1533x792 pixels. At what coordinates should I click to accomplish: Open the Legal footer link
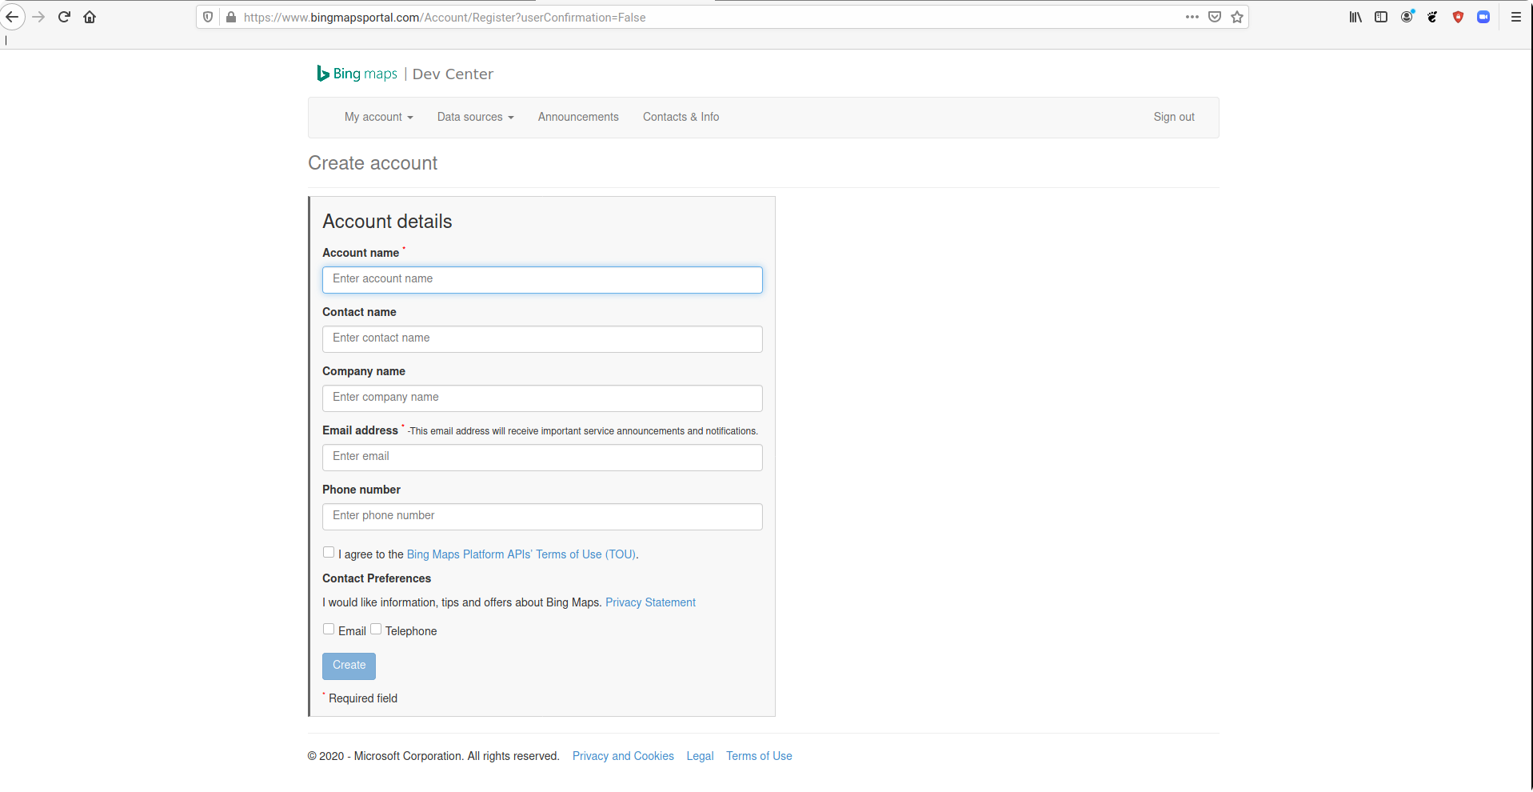[700, 756]
